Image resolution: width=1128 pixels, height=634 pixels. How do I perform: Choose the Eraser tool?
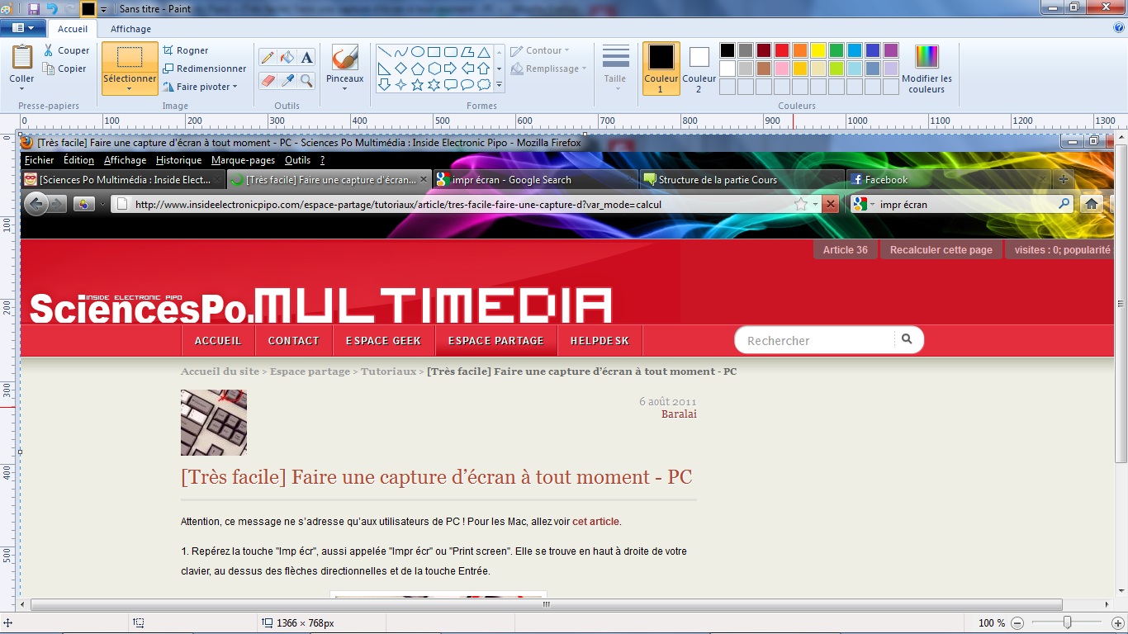coord(268,81)
